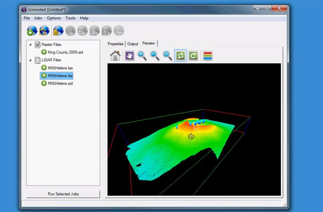Image resolution: width=323 pixels, height=212 pixels.
Task: Click the add file globe icon
Action: point(32,31)
